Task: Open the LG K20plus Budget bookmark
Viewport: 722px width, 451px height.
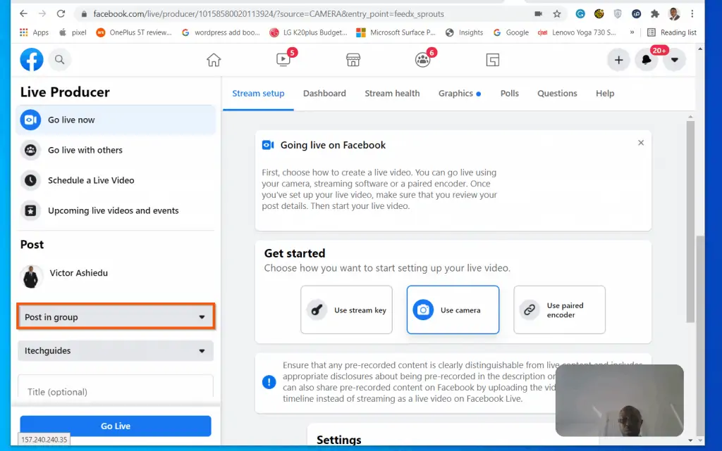Action: point(309,32)
